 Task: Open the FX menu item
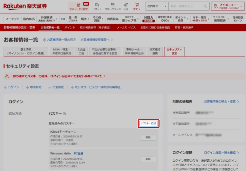[63, 19]
